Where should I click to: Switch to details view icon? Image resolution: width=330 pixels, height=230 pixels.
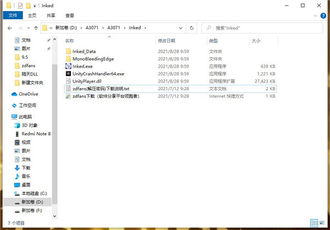click(x=314, y=223)
